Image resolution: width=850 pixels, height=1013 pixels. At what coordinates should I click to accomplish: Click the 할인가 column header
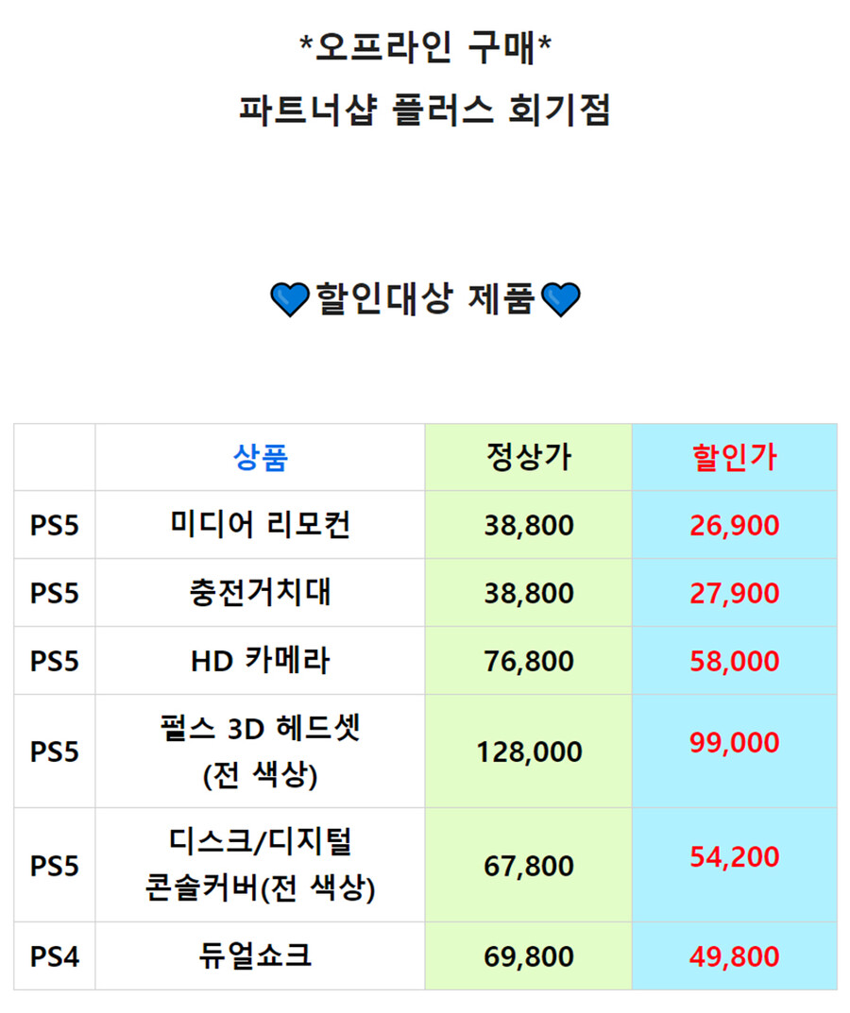(x=734, y=457)
